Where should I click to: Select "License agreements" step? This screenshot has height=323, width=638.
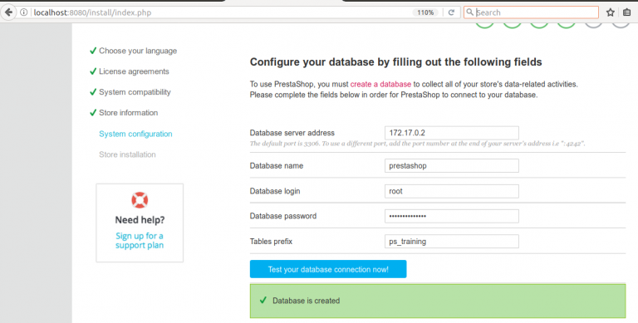click(134, 71)
